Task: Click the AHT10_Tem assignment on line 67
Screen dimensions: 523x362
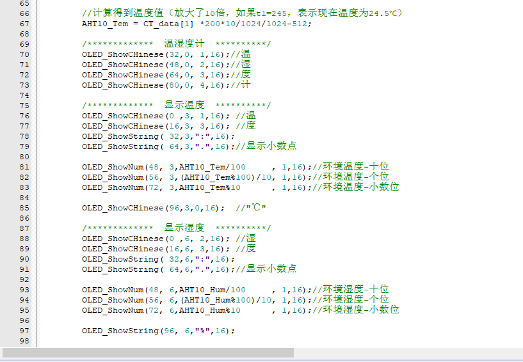Action: tap(197, 24)
